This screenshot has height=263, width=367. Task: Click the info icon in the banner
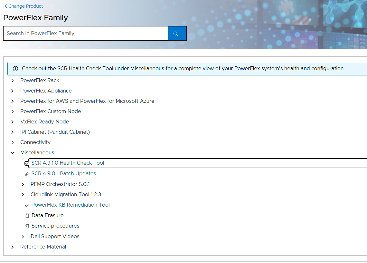pyautogui.click(x=15, y=69)
